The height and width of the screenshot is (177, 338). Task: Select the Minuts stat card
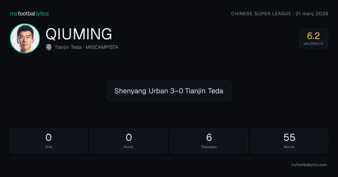(289, 140)
